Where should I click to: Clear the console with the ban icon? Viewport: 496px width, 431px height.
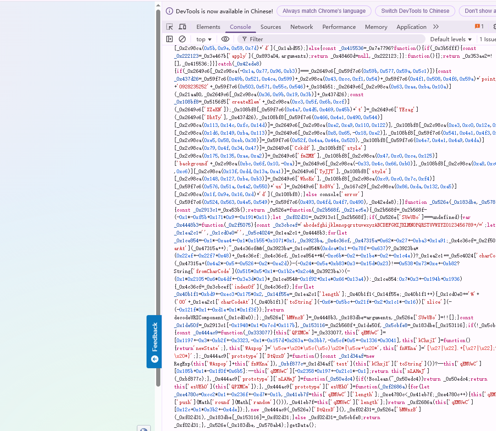[182, 39]
